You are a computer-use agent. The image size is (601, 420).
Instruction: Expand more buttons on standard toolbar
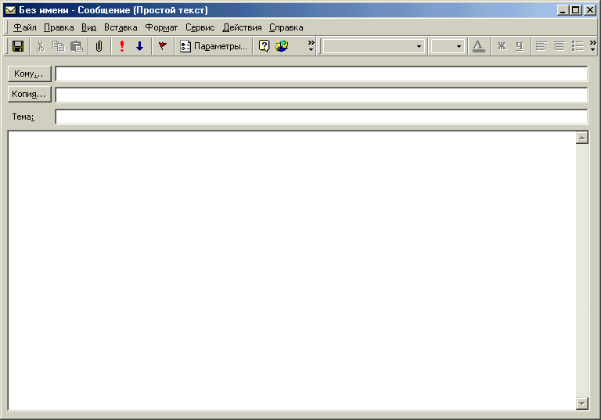[x=311, y=46]
